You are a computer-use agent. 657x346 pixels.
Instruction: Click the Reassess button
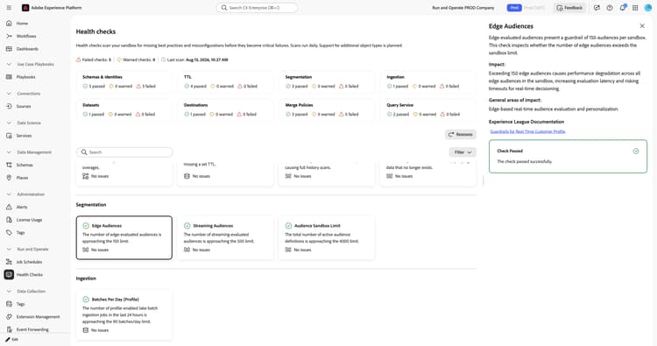[461, 135]
